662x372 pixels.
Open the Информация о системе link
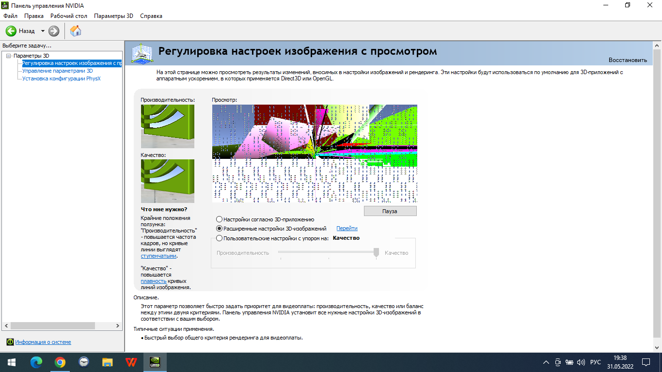click(x=43, y=342)
